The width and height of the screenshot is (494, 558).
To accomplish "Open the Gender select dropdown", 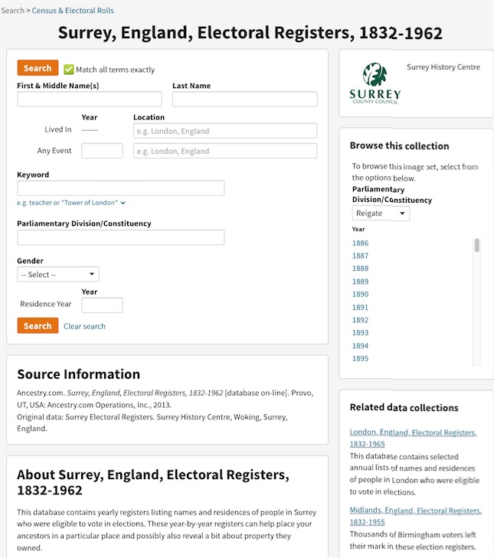I will click(x=58, y=274).
